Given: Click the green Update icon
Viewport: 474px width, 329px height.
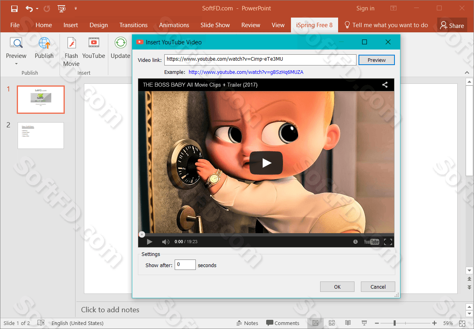Looking at the screenshot, I should point(120,43).
